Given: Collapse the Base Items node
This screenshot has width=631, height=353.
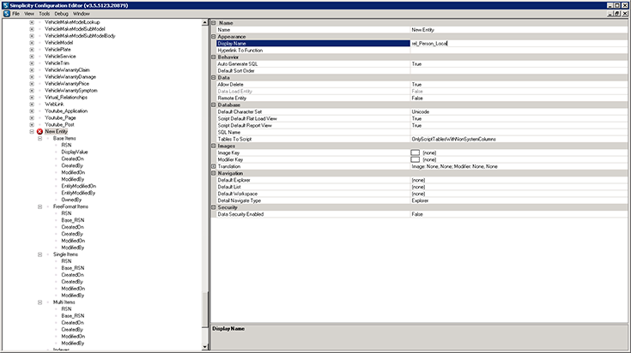Looking at the screenshot, I should [x=39, y=139].
